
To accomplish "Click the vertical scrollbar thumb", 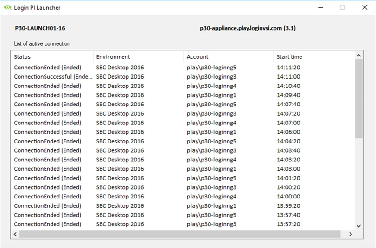I will pos(359,99).
